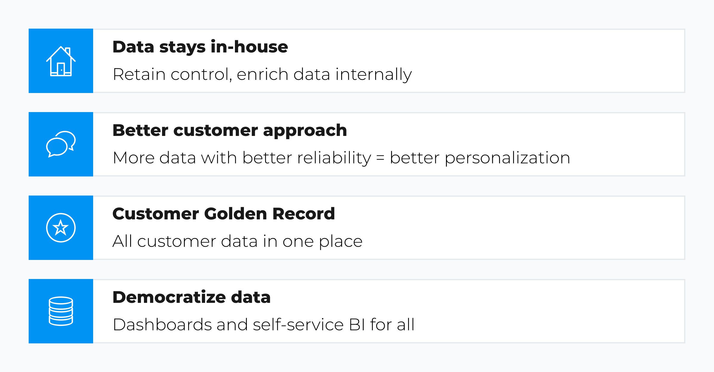
Task: Click the house icon
Action: click(x=61, y=61)
